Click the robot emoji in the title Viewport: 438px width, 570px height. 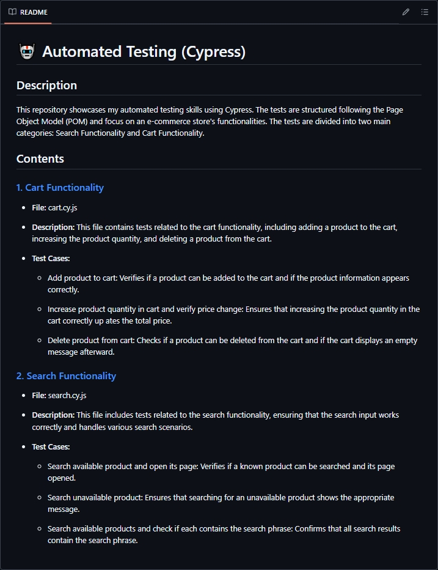[27, 52]
